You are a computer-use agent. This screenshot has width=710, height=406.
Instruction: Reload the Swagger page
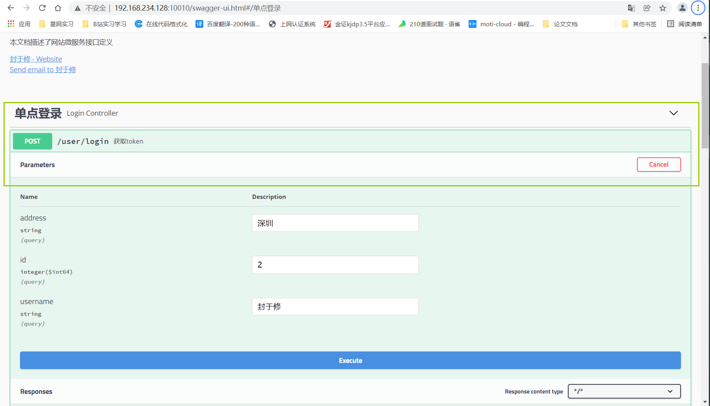[42, 8]
